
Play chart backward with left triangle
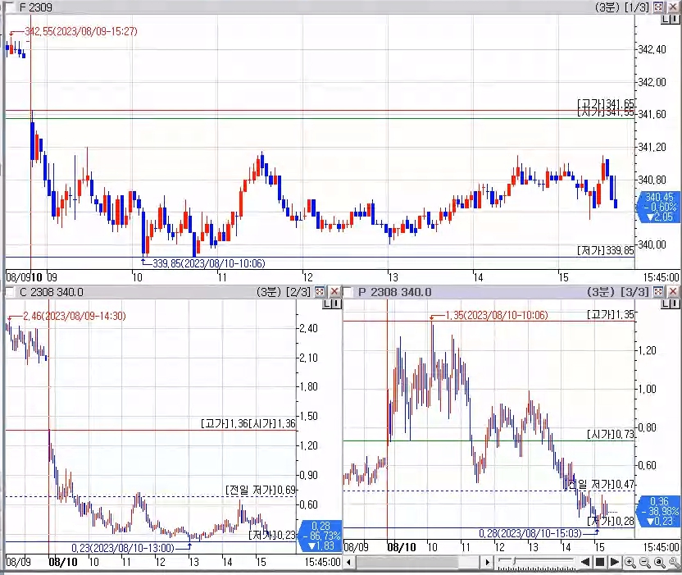(x=585, y=562)
